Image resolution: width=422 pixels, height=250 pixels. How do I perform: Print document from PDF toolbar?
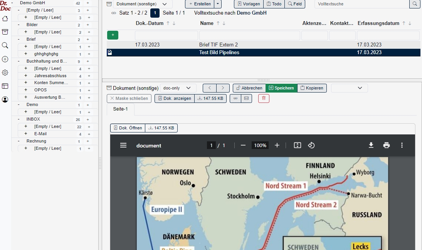tap(387, 146)
